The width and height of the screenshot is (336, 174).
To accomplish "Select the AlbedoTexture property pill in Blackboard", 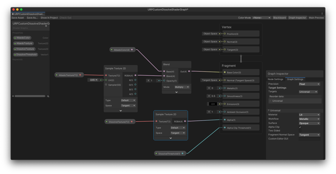I will pos(23,43).
